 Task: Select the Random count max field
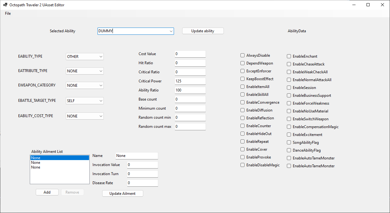pos(190,127)
